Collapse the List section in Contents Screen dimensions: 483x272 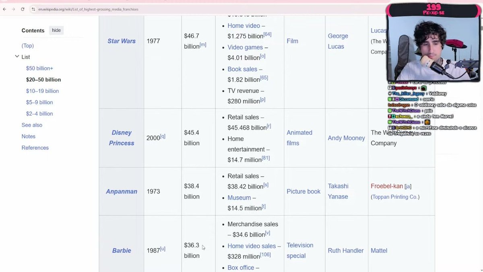point(17,57)
